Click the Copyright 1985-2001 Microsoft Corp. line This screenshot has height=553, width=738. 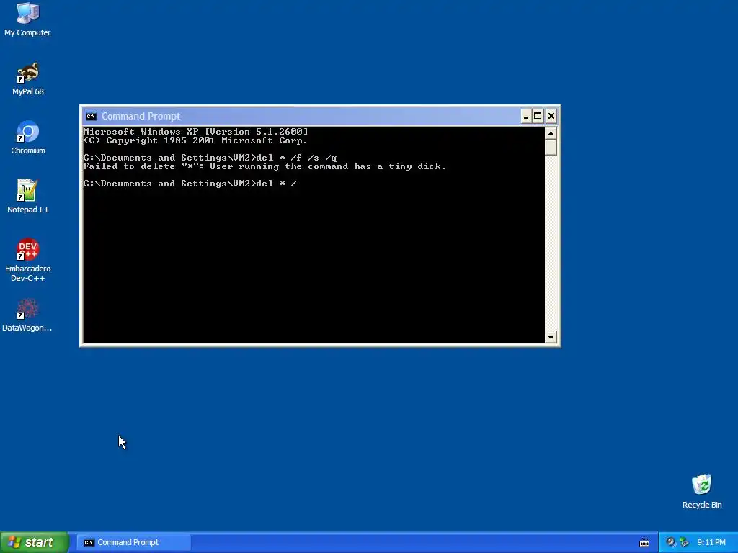click(x=196, y=140)
